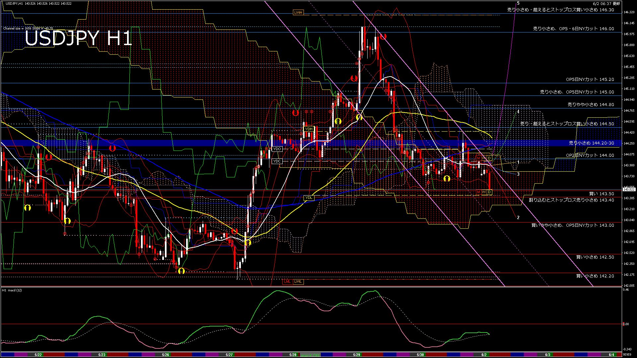Click the annotation ending in 144.50

pyautogui.click(x=567, y=124)
